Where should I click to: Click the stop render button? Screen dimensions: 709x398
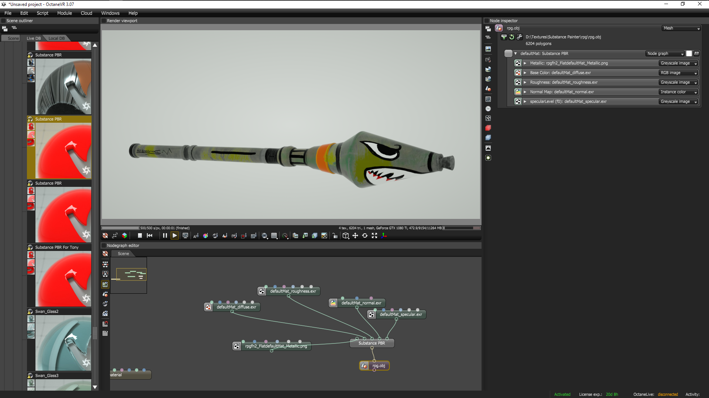(x=140, y=235)
